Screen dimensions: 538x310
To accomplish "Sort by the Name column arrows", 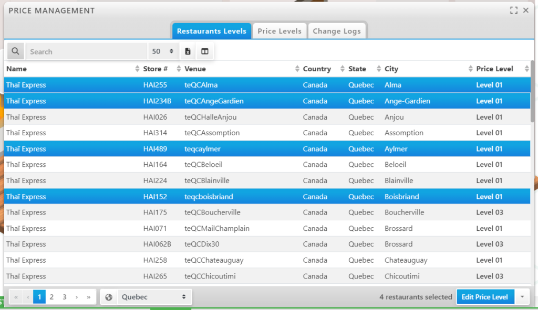I will point(137,69).
